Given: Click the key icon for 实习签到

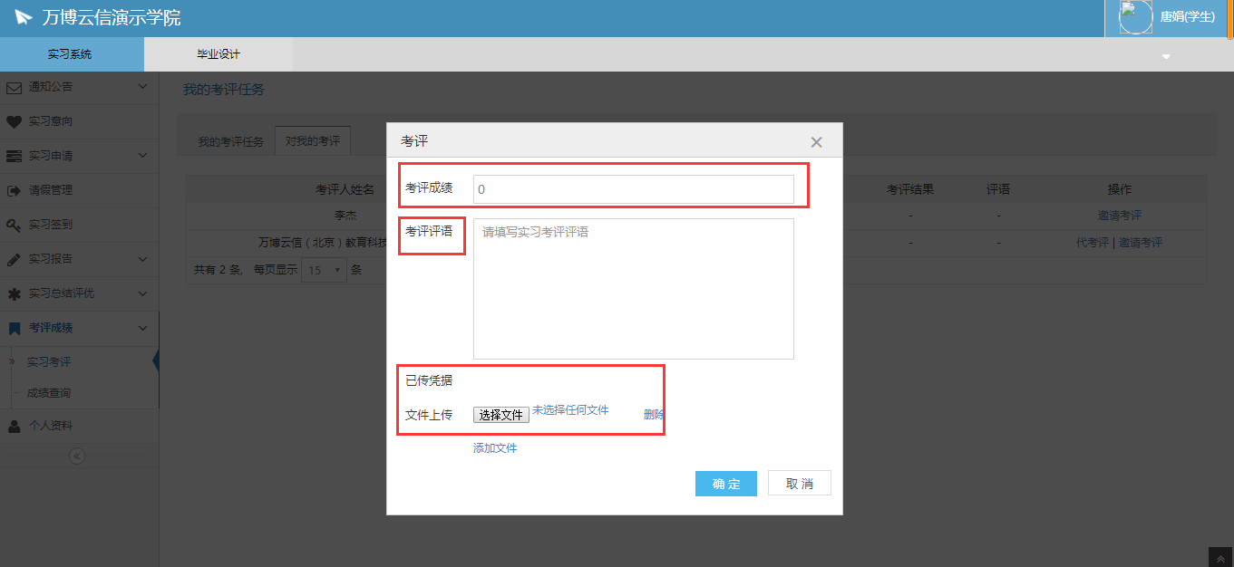Looking at the screenshot, I should point(14,225).
